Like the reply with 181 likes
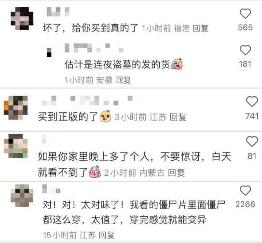This screenshot has height=243, width=262. (245, 50)
